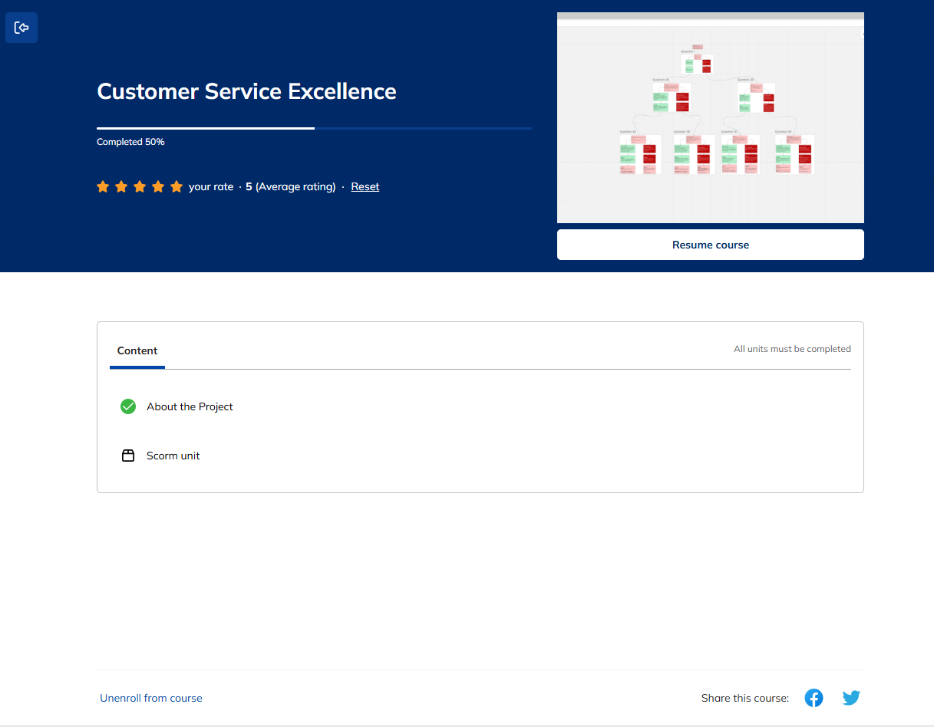Open the course preview thumbnail
Viewport: 934px width, 727px height.
click(710, 117)
